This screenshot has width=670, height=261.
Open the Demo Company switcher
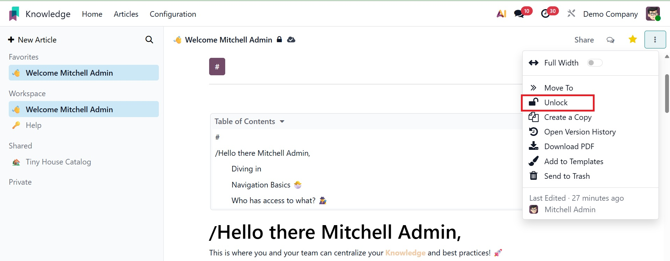tap(610, 14)
